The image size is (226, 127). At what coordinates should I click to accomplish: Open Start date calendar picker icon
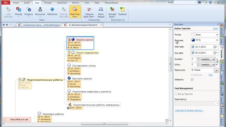[x=215, y=47]
